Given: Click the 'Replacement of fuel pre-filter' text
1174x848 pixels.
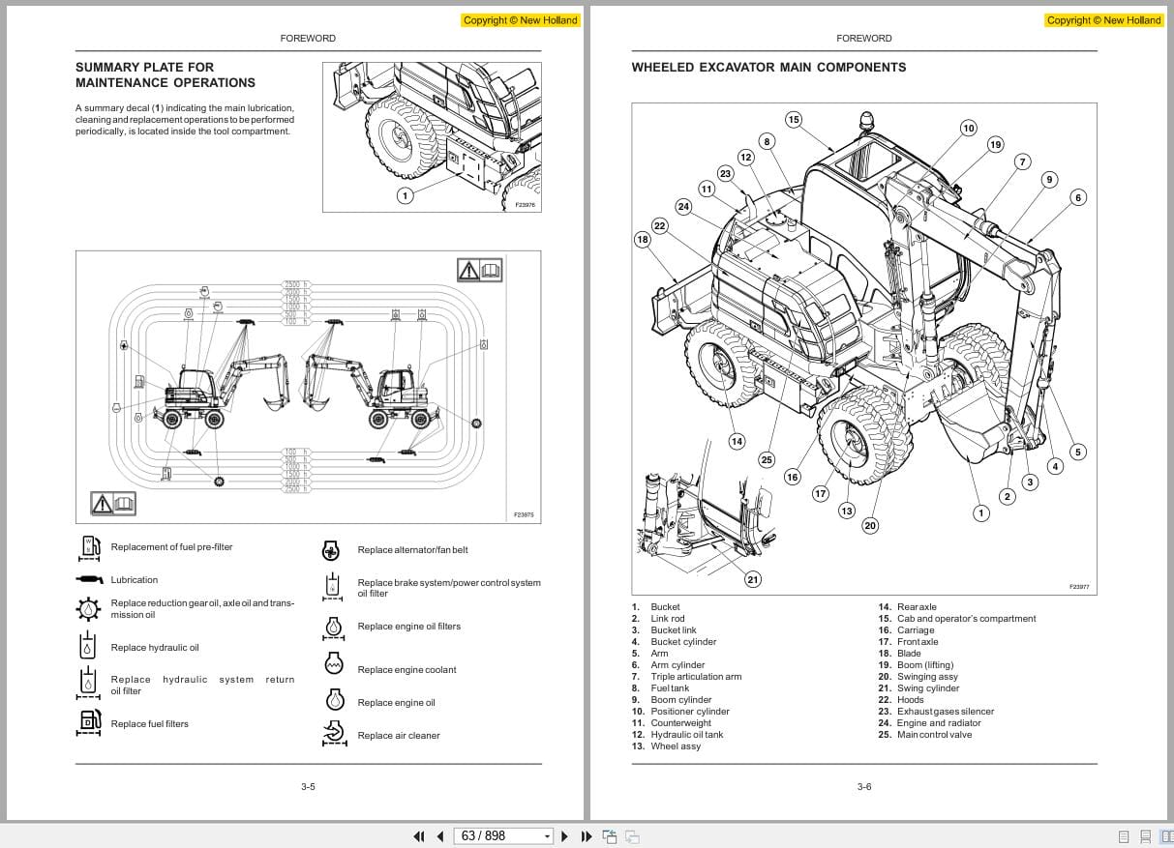Looking at the screenshot, I should 172,547.
